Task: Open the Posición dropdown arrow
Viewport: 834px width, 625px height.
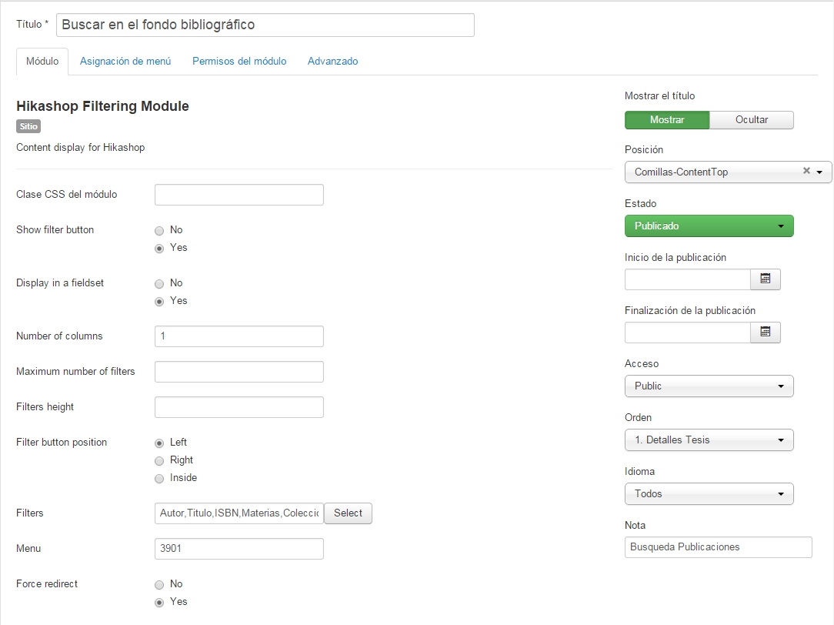Action: click(819, 172)
